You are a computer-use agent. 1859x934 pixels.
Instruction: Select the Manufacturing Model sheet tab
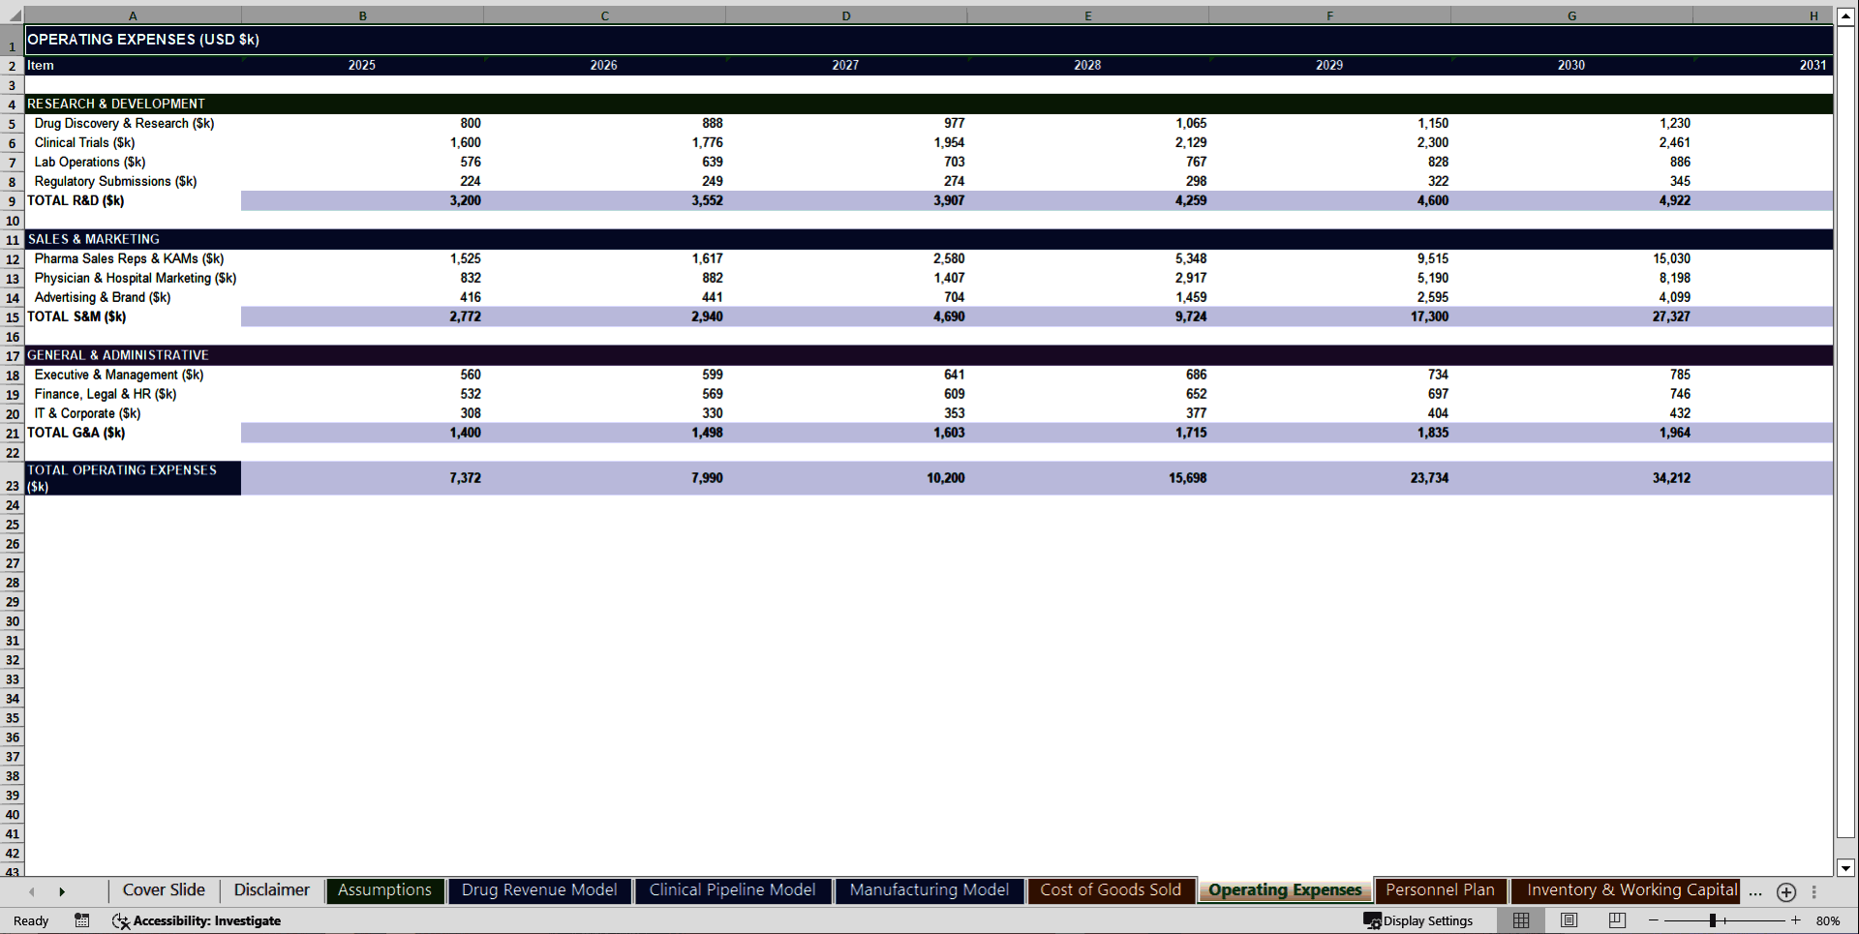pos(929,889)
